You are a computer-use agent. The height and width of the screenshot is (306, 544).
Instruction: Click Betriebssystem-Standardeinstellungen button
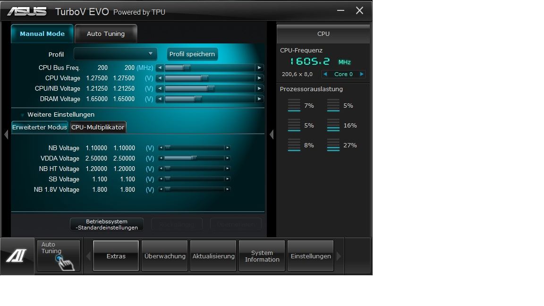click(107, 224)
